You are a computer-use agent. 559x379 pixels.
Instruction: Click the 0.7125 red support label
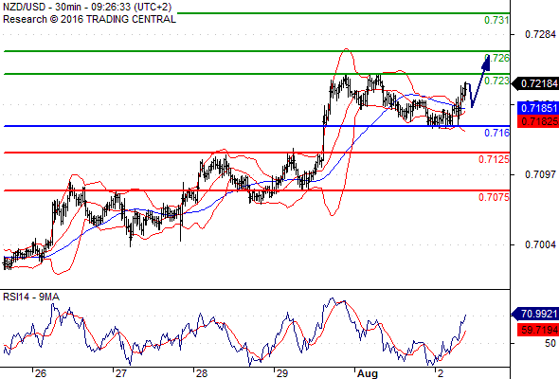click(x=494, y=159)
